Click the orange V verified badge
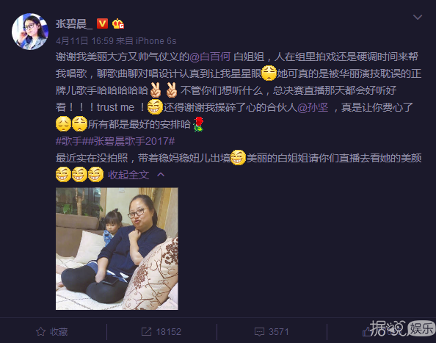 point(102,24)
